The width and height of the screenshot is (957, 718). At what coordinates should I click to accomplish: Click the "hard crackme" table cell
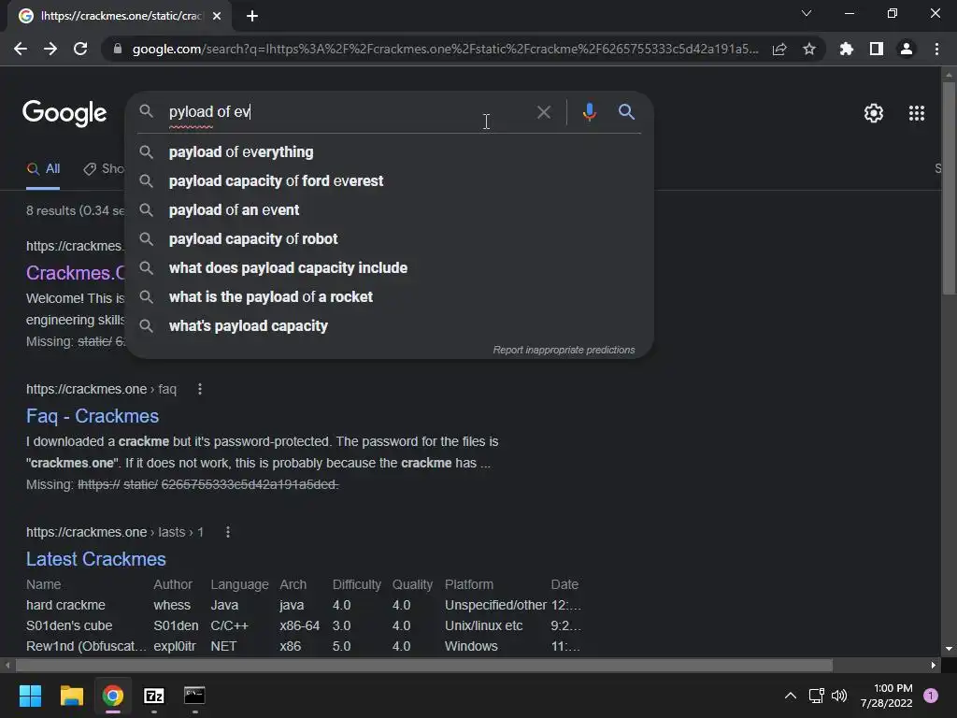(x=65, y=605)
